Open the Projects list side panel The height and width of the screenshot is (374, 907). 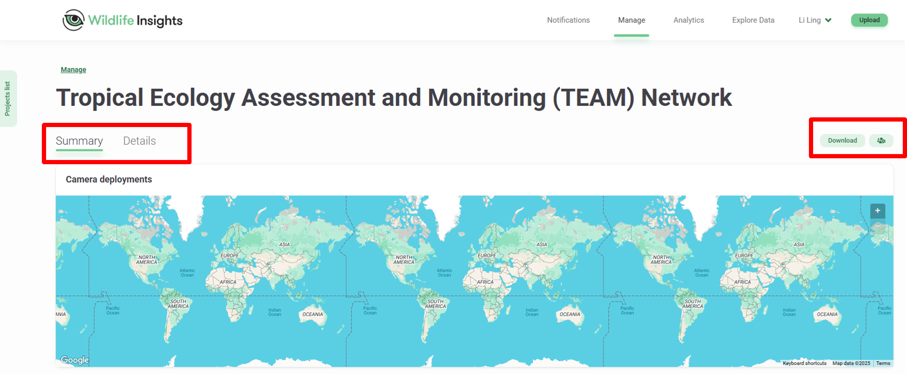[8, 99]
